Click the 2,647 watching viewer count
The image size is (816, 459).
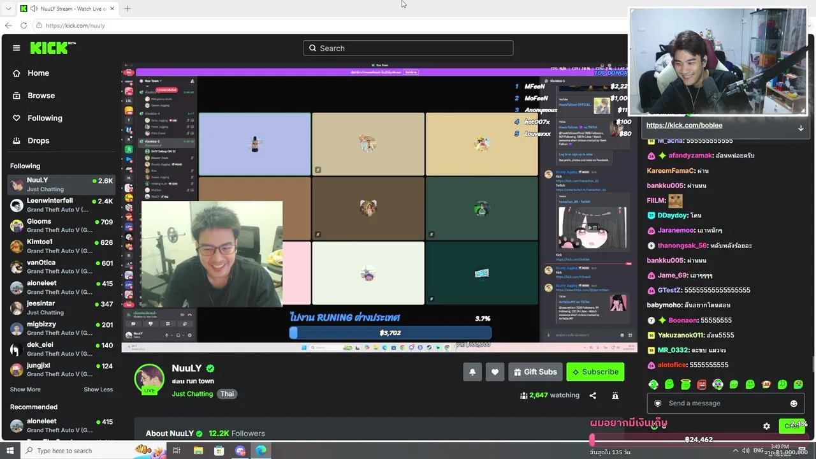(550, 395)
